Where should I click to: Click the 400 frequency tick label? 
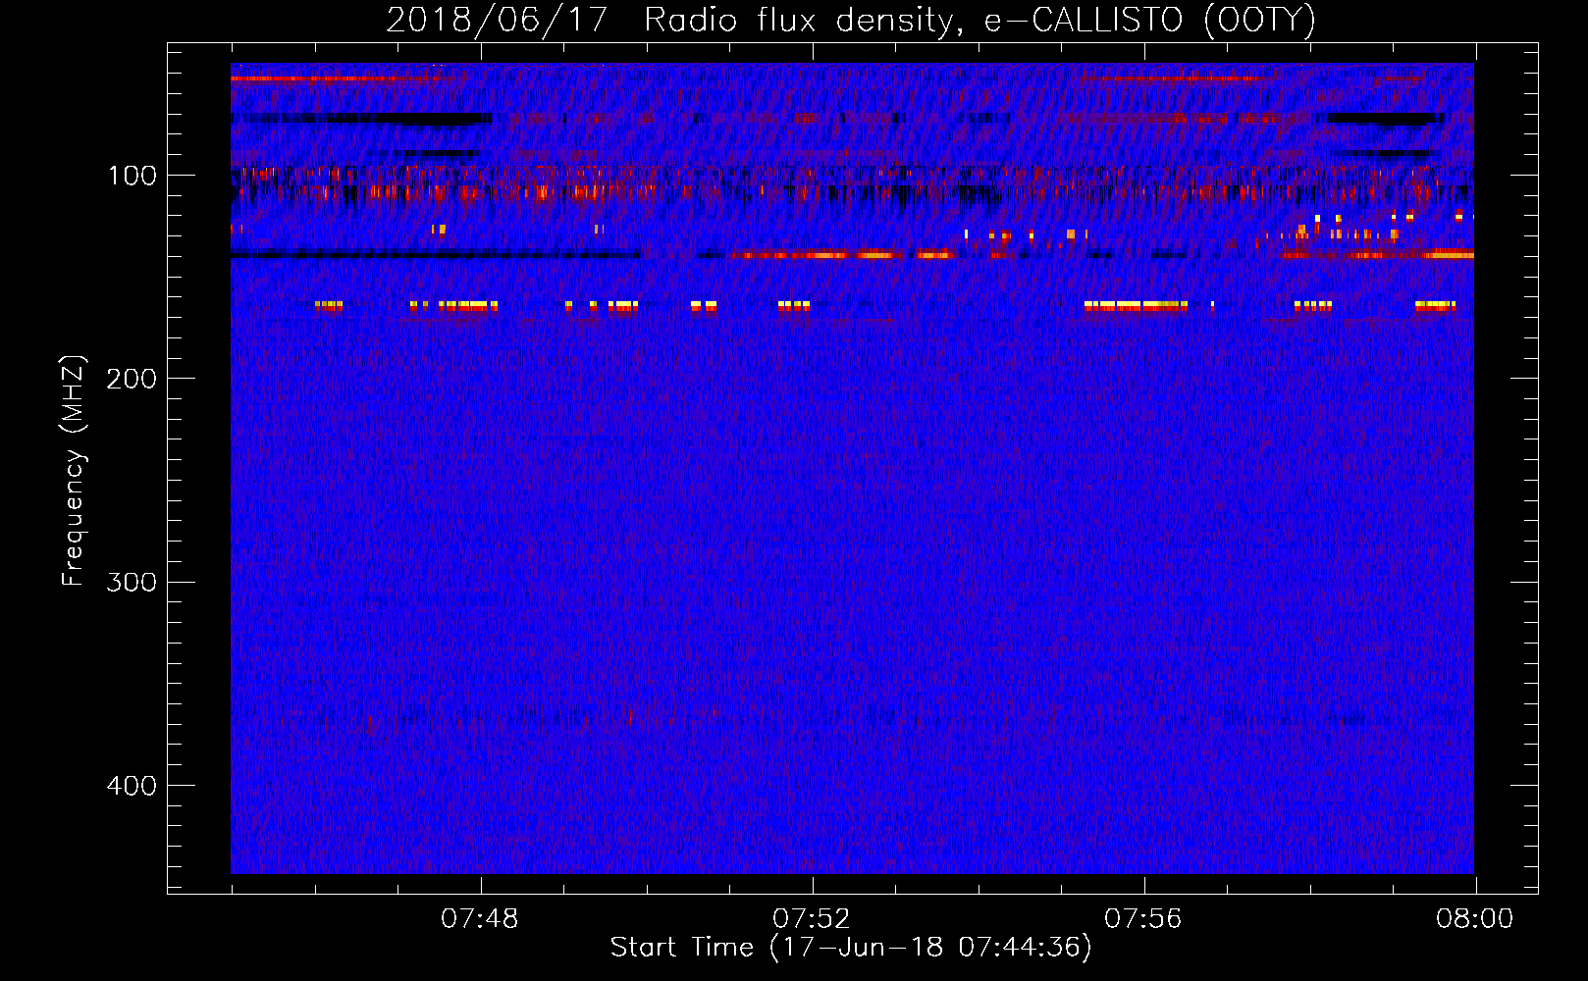(132, 786)
